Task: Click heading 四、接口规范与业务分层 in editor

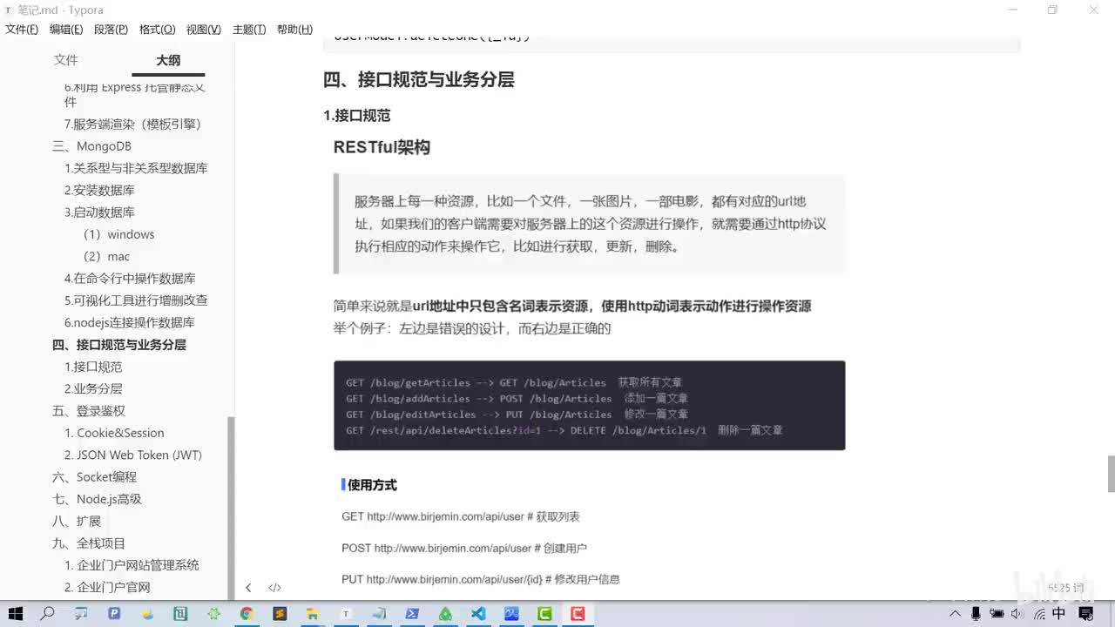Action: coord(419,79)
